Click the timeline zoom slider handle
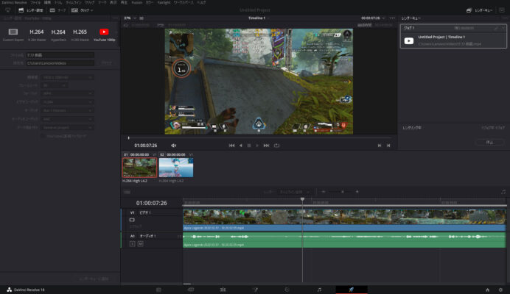Screen dimensions: 510x294 pyautogui.click(x=342, y=192)
